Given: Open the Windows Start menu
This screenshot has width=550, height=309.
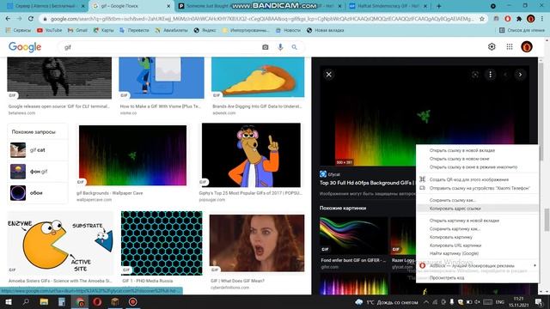Looking at the screenshot, I should (x=8, y=301).
